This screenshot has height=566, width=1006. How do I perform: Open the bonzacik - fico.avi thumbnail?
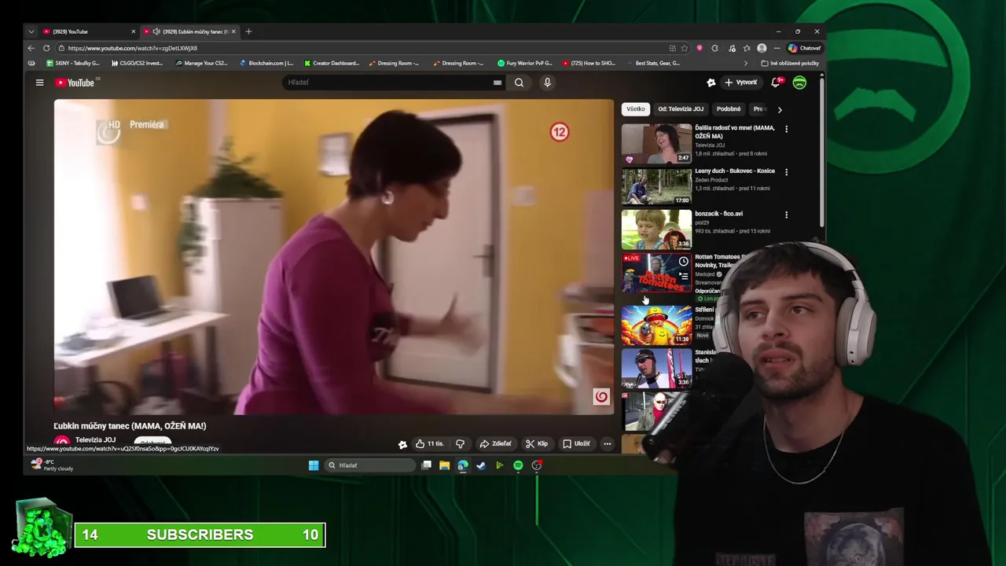point(656,229)
